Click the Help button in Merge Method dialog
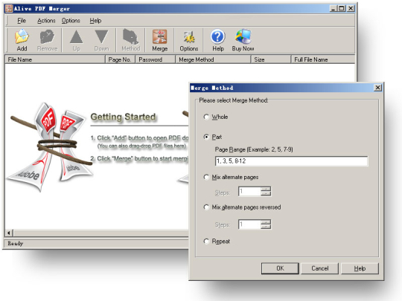The image size is (402, 301). pos(360,268)
